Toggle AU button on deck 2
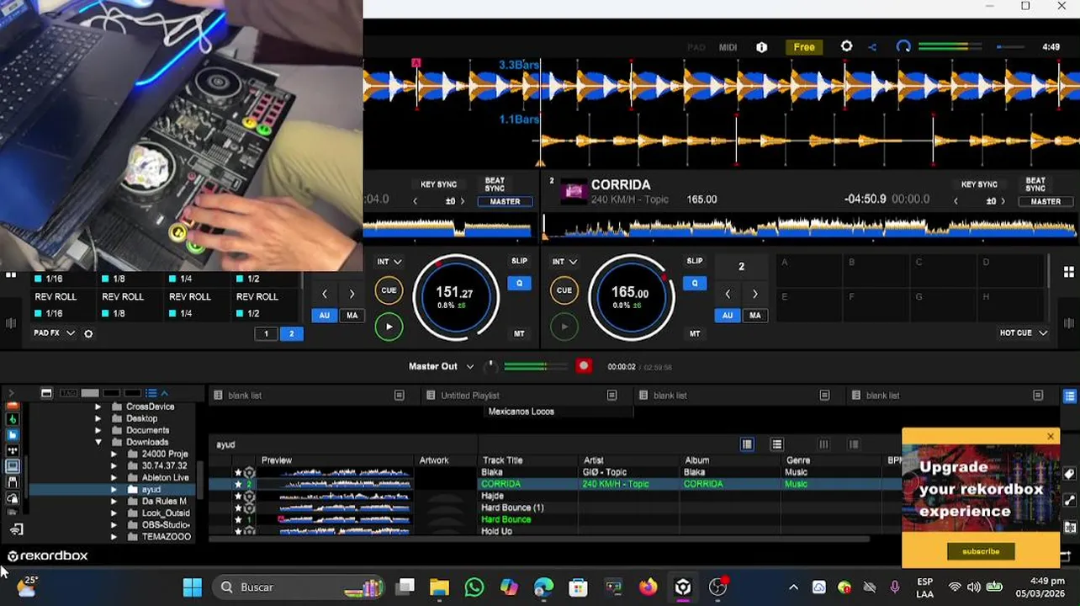Screen dimensions: 1080x606 [728, 316]
